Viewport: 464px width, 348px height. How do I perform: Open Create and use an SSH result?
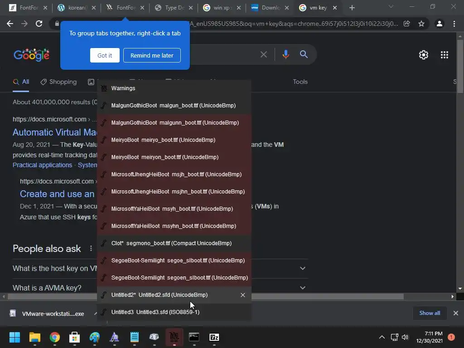coord(57,194)
